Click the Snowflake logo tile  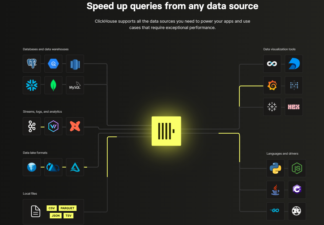[x=32, y=85]
